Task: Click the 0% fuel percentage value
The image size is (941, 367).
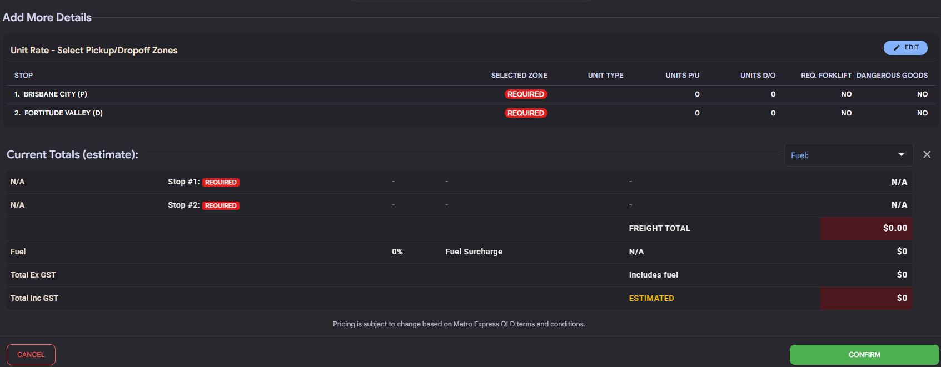Action: (397, 252)
